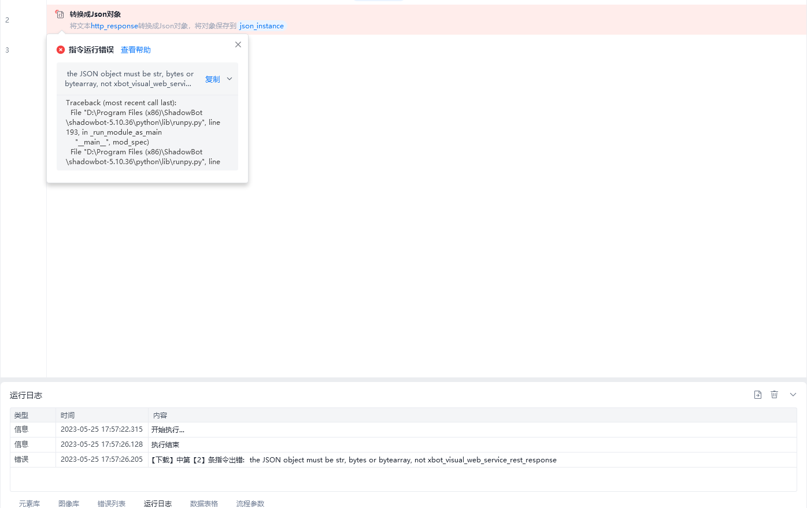The height and width of the screenshot is (508, 807).
Task: Open the 数据表格 tab
Action: point(204,503)
